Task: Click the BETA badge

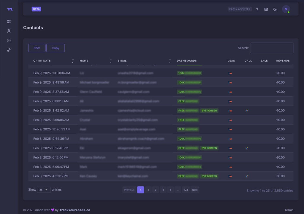Action: pyautogui.click(x=37, y=9)
